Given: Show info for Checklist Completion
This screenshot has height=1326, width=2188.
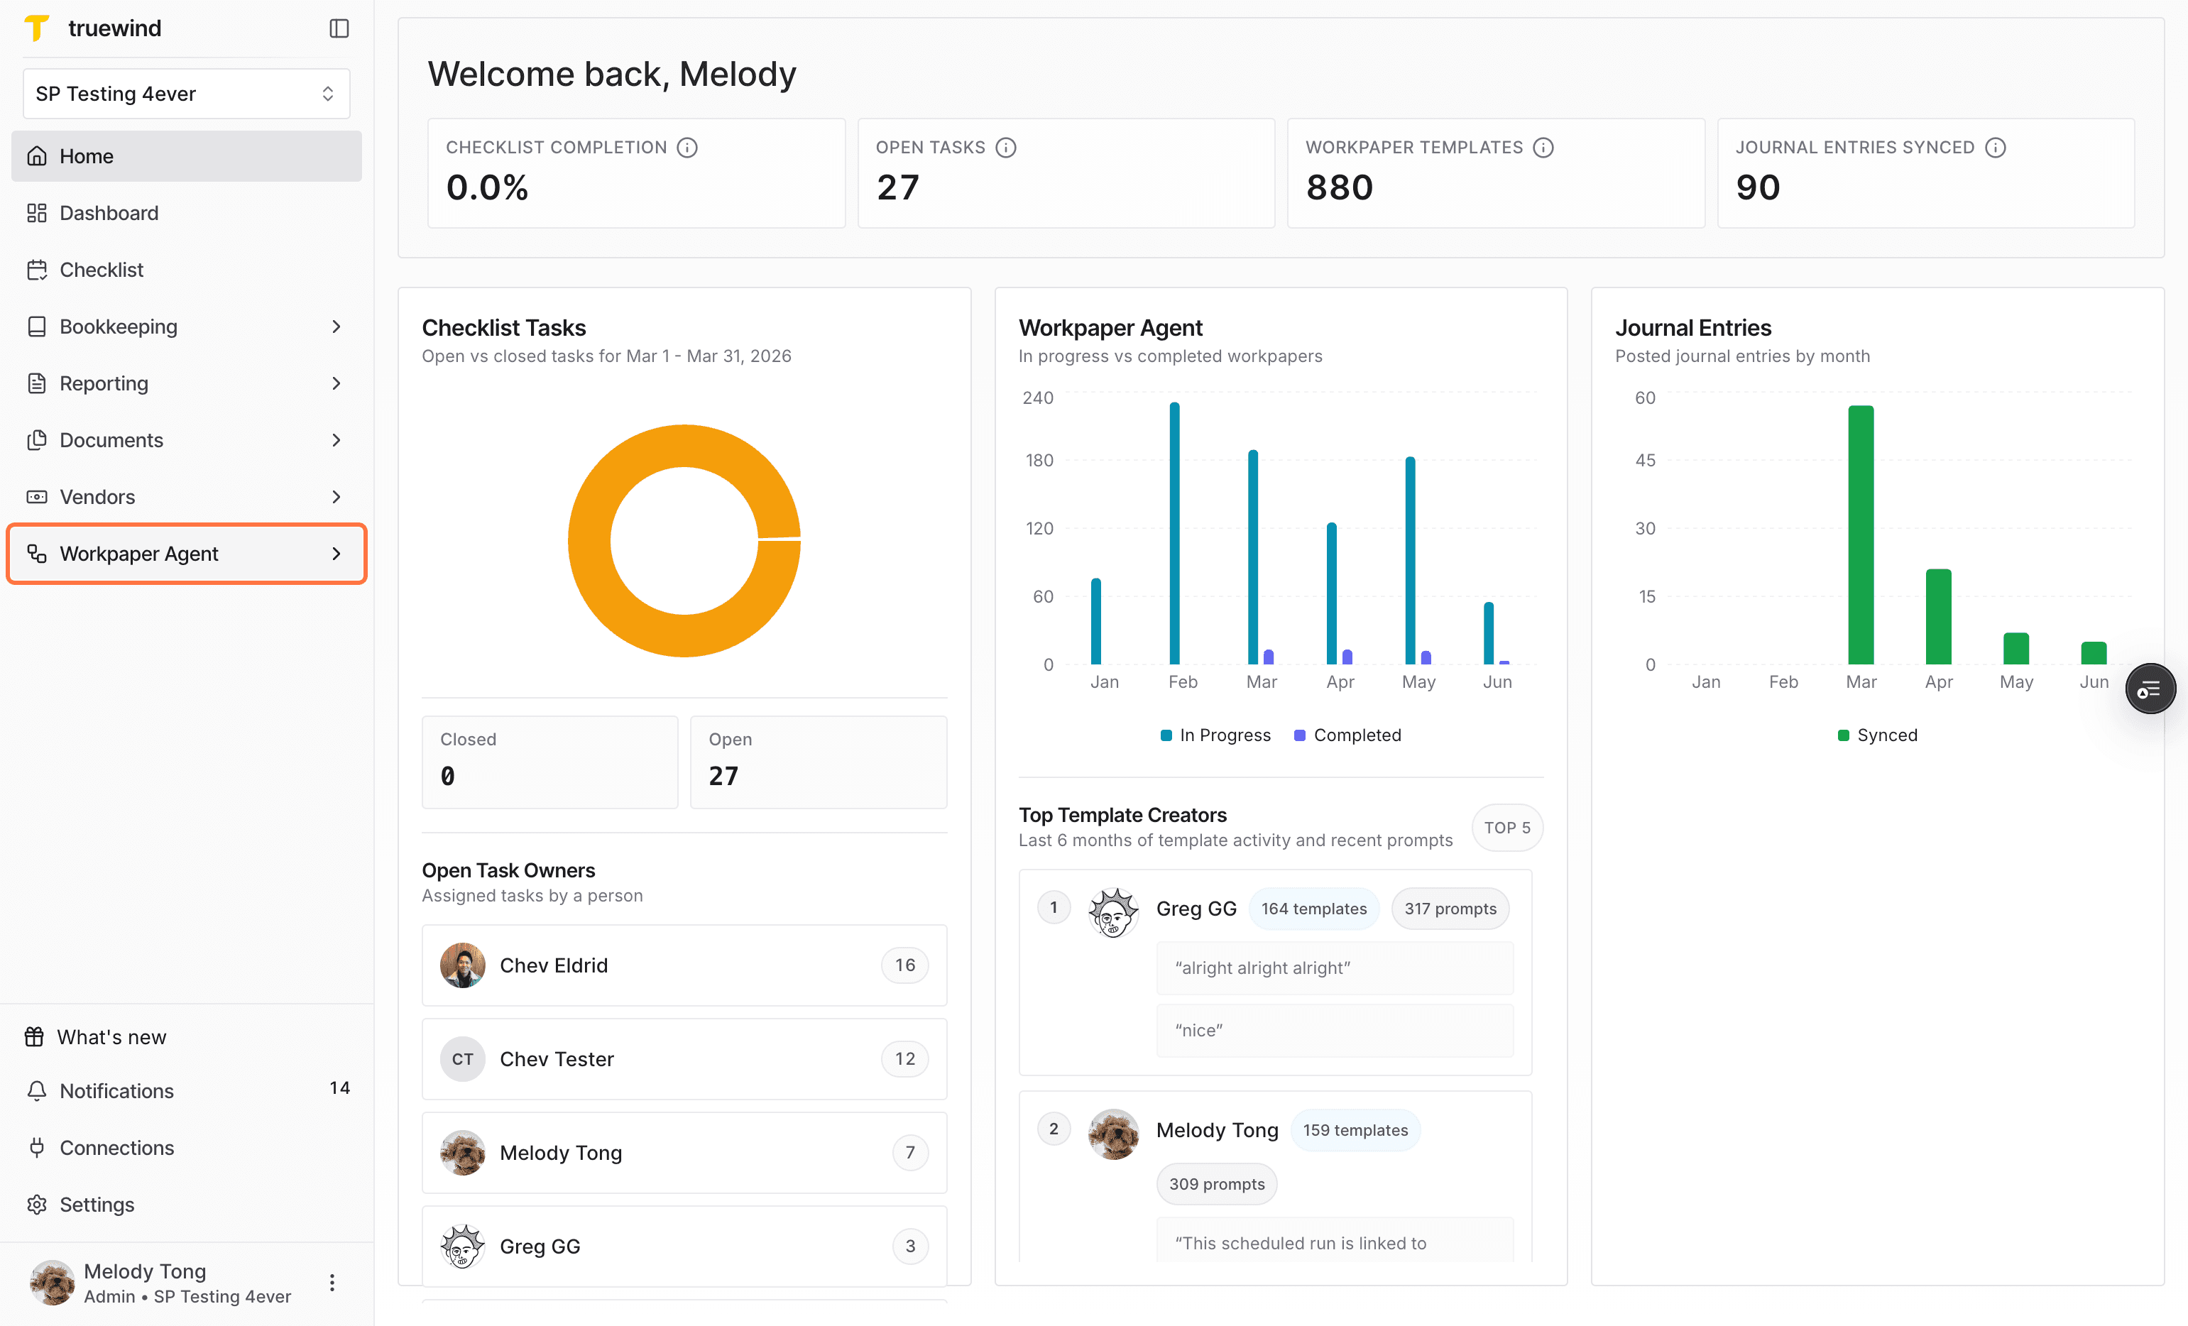Looking at the screenshot, I should (687, 148).
